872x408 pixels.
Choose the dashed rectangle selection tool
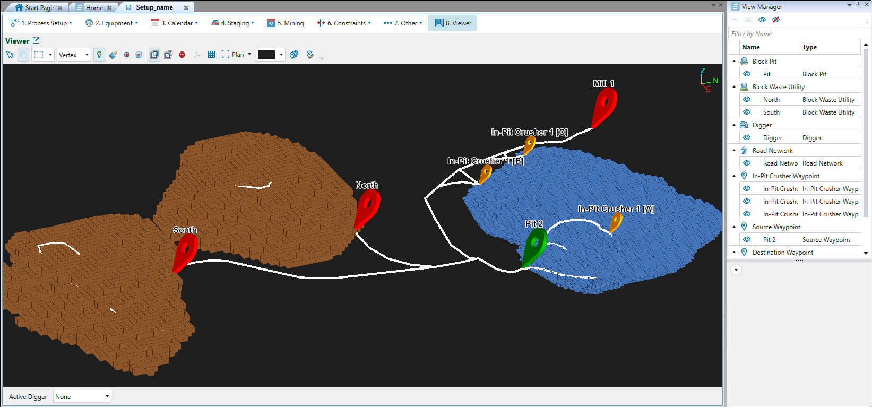[x=39, y=55]
